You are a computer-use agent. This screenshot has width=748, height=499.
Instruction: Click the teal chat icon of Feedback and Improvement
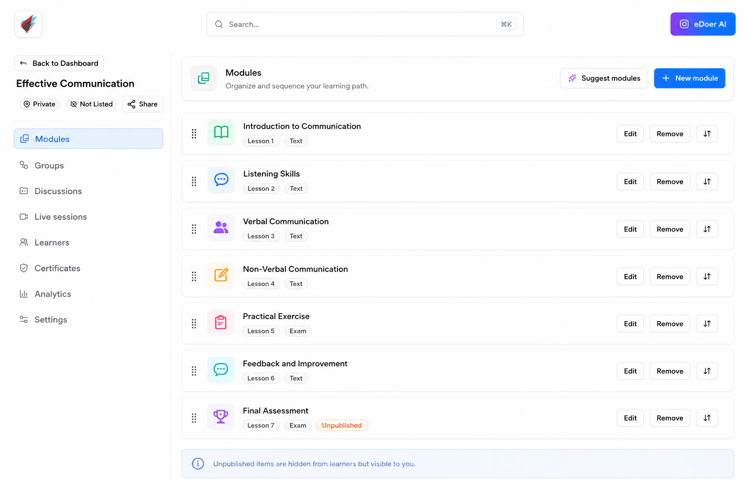[x=221, y=369]
